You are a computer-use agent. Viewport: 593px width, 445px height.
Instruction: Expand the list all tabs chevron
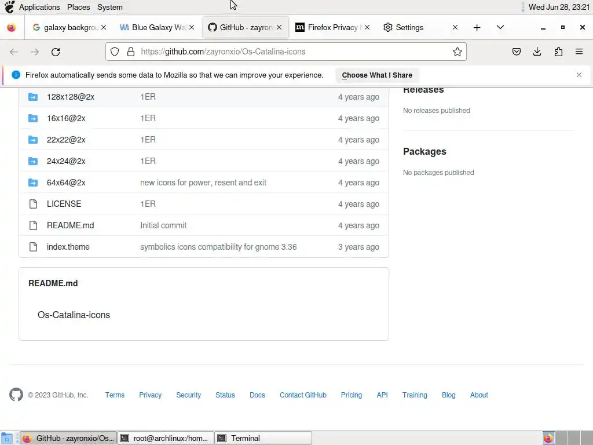coord(500,28)
